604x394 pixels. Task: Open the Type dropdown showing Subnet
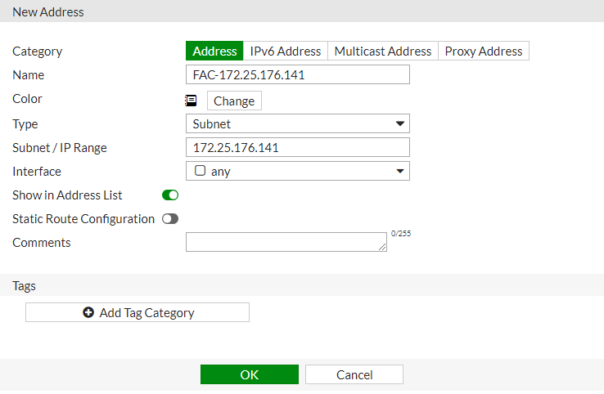297,124
